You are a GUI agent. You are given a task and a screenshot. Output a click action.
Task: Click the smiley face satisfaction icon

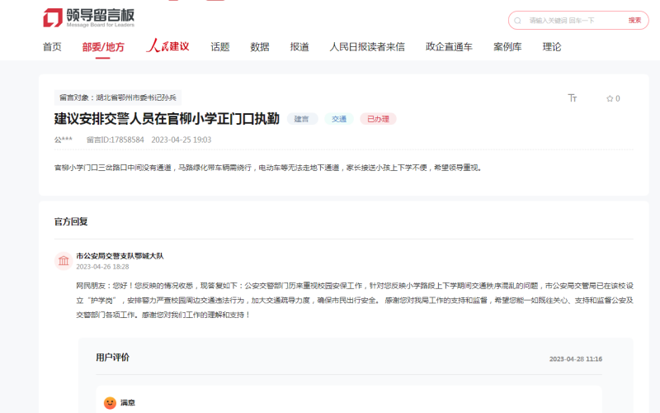tap(110, 403)
